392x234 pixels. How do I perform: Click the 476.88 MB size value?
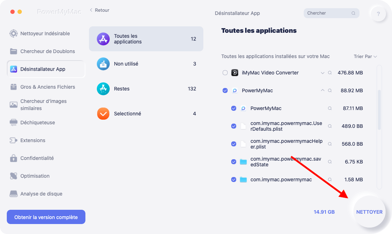point(350,73)
